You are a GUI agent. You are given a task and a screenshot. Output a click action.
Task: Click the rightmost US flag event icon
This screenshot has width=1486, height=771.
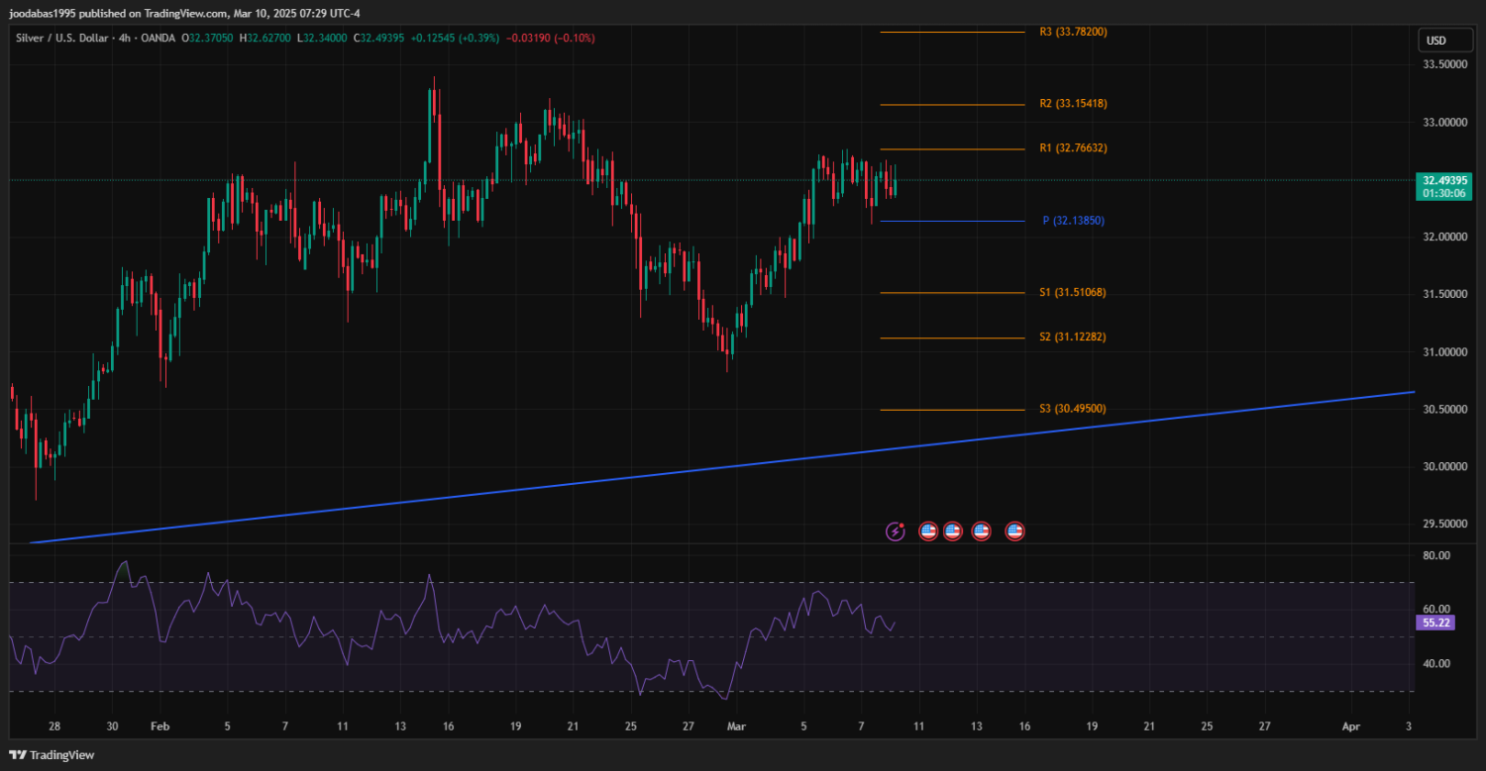tap(1014, 531)
